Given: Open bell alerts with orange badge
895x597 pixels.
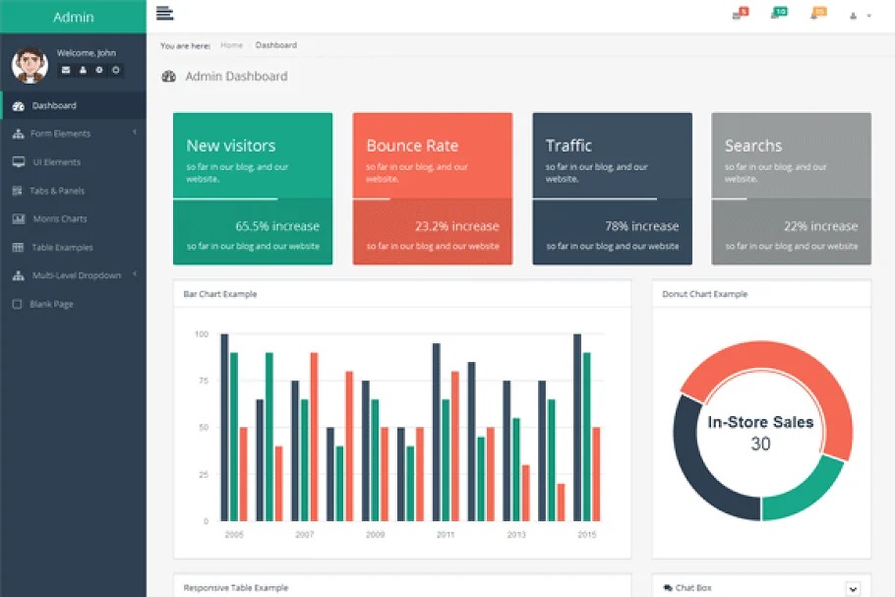Looking at the screenshot, I should 817,14.
